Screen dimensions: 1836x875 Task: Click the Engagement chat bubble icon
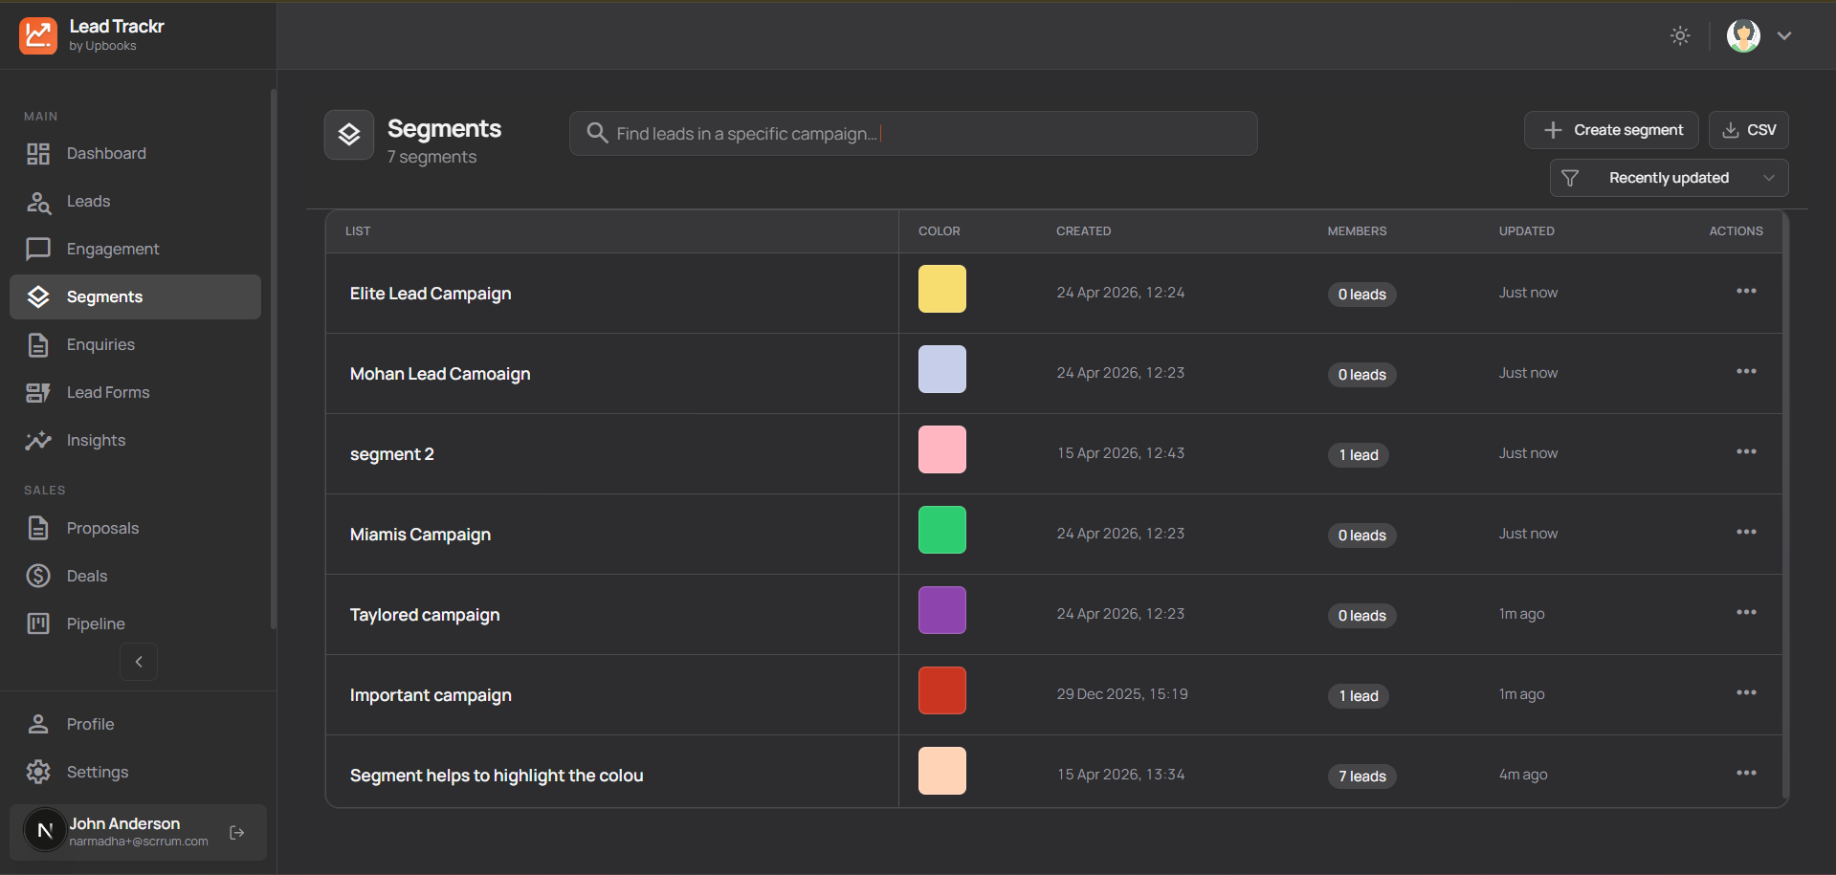[38, 250]
